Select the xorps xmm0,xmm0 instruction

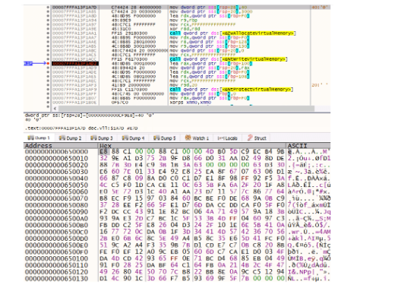pyautogui.click(x=191, y=103)
